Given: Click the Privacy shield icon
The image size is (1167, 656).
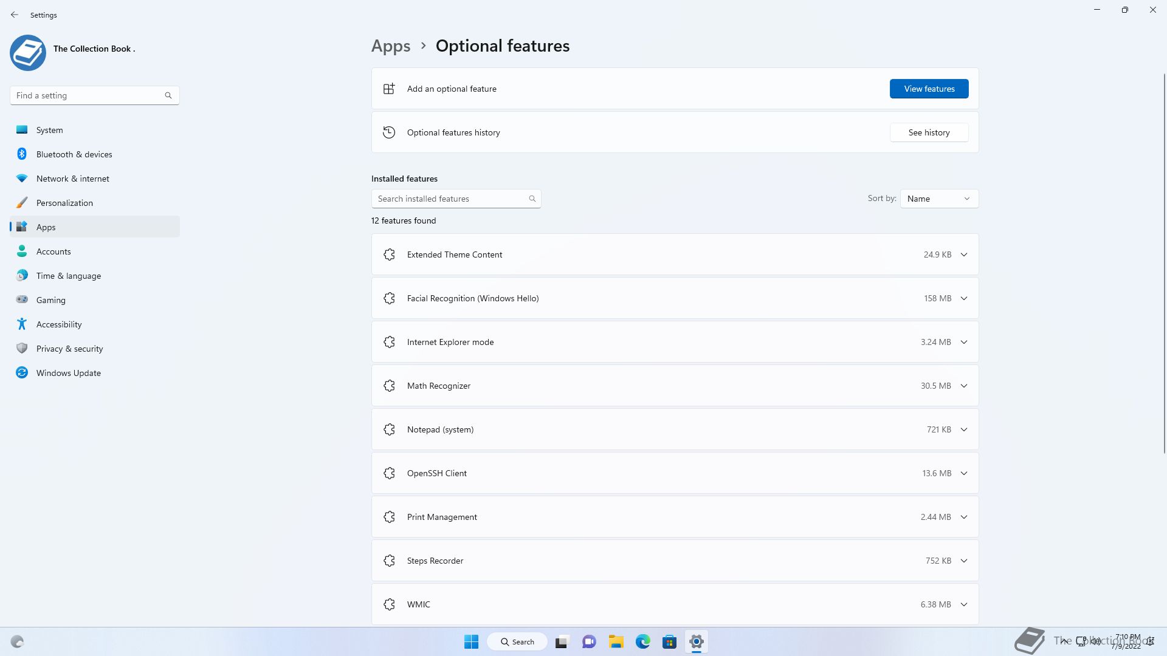Looking at the screenshot, I should click(x=22, y=348).
